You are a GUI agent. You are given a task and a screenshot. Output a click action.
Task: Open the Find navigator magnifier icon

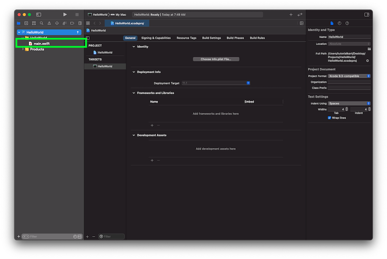click(x=41, y=23)
